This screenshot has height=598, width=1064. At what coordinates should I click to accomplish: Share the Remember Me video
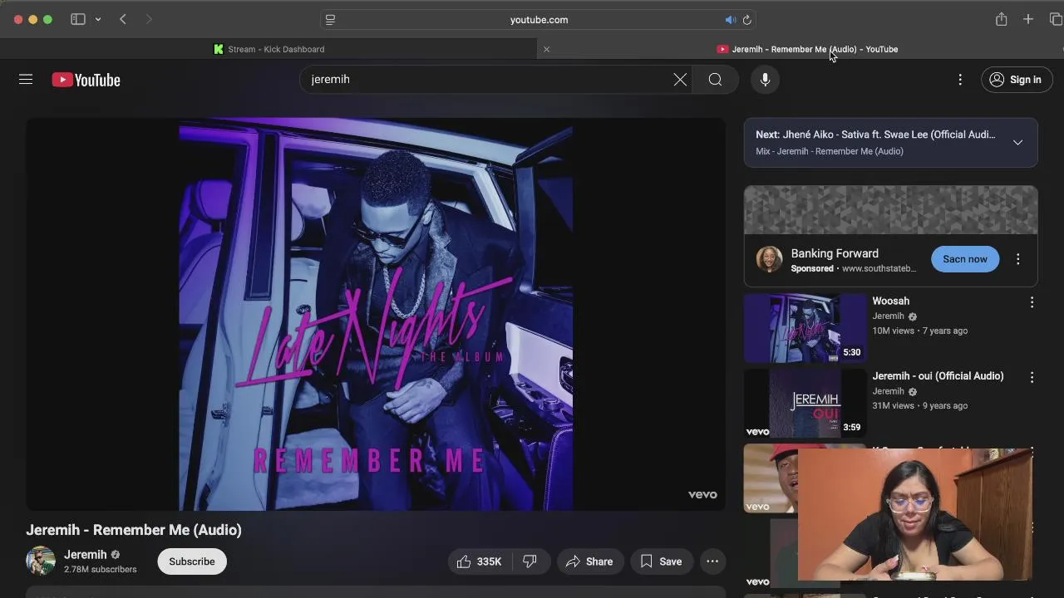(589, 561)
